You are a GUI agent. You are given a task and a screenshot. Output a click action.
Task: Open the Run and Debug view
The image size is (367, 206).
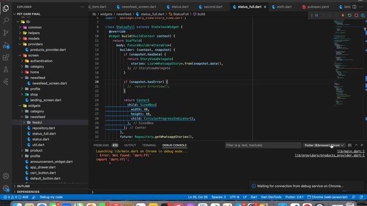pyautogui.click(x=6, y=45)
